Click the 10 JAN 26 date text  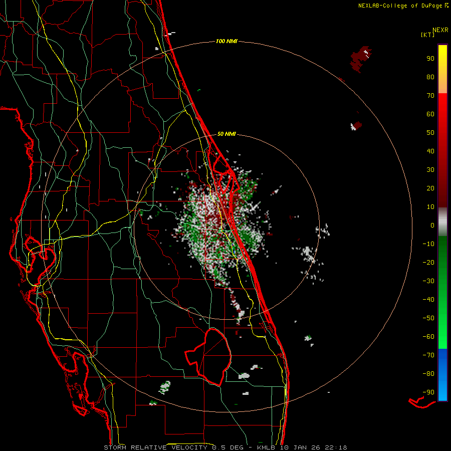(x=299, y=447)
